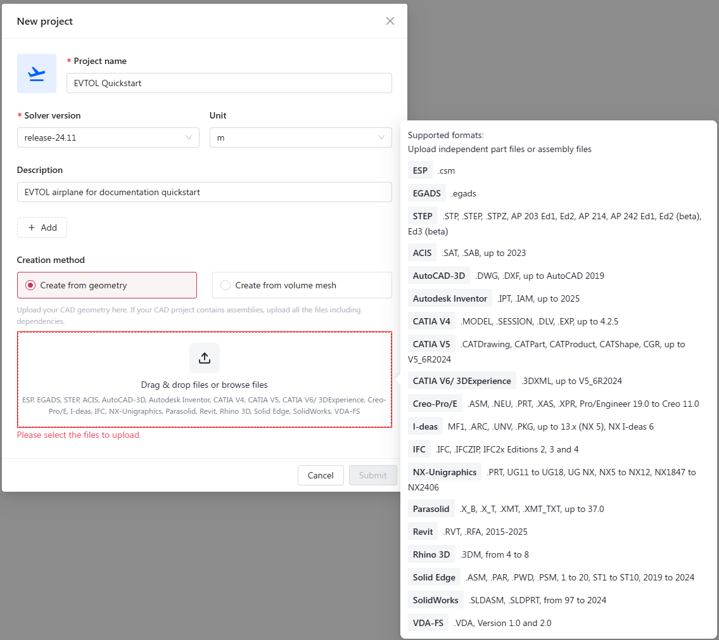The width and height of the screenshot is (719, 640).
Task: Select Create from geometry radio button
Action: [30, 285]
